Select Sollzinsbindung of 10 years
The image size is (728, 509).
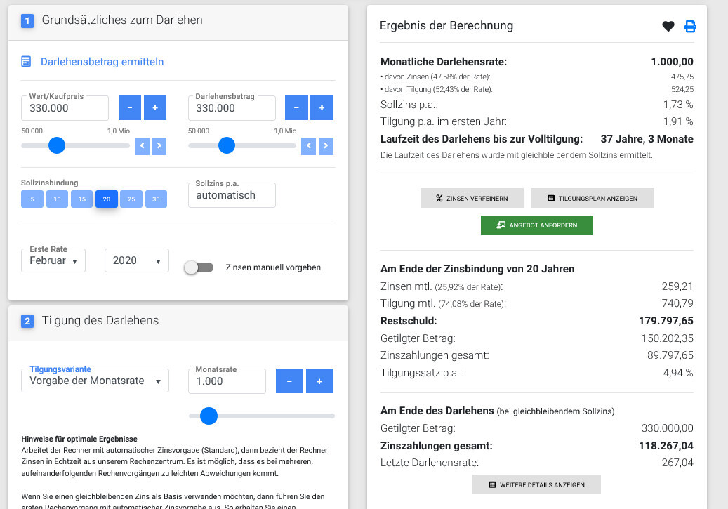click(57, 199)
